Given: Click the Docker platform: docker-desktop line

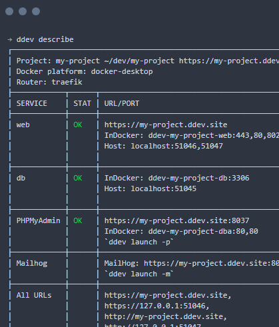Looking at the screenshot, I should pyautogui.click(x=85, y=72).
